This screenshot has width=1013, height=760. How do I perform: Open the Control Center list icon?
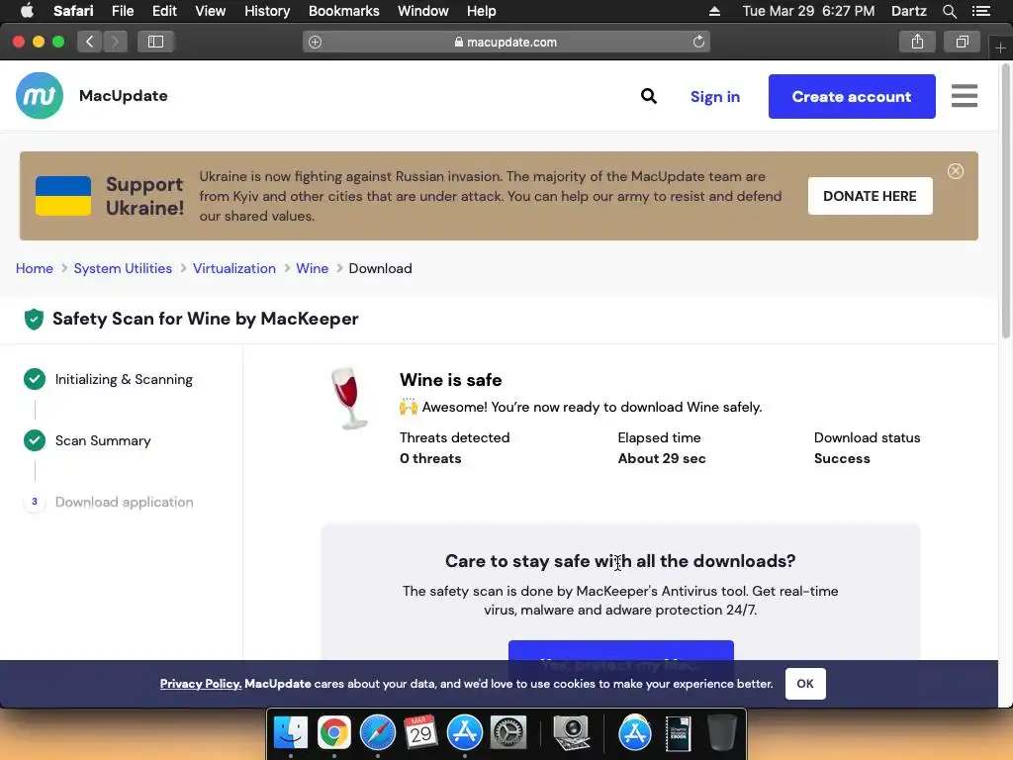pyautogui.click(x=981, y=11)
